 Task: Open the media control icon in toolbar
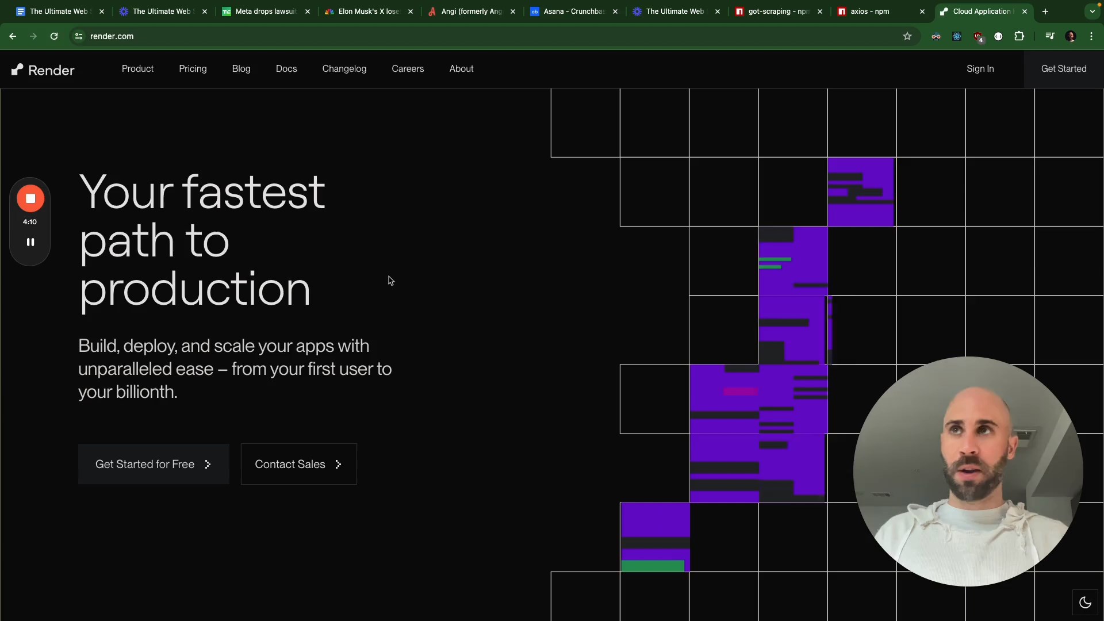pyautogui.click(x=1050, y=36)
